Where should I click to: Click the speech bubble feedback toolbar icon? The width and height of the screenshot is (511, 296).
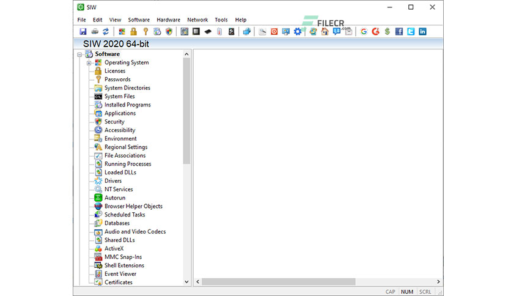tap(337, 31)
